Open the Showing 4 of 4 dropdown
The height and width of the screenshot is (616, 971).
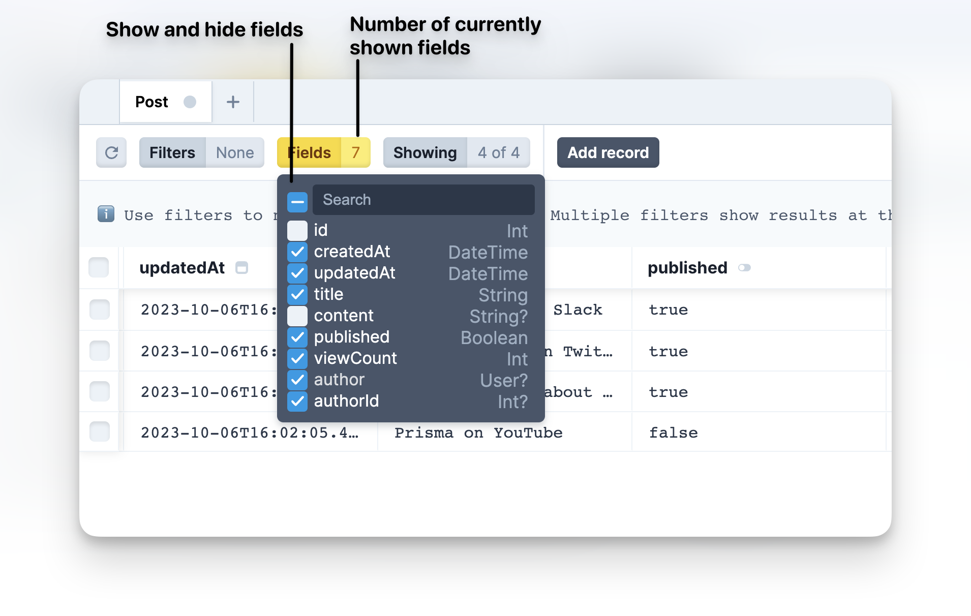pos(426,152)
